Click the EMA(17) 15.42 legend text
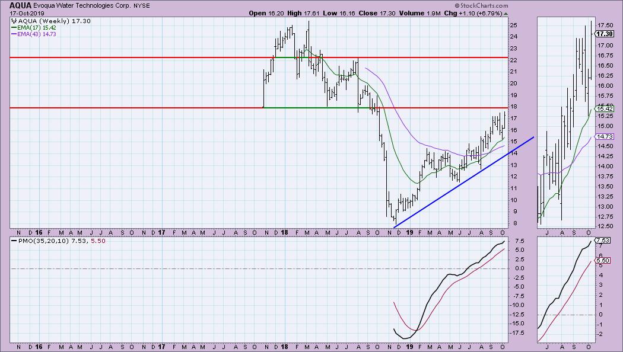The image size is (623, 352). (x=37, y=28)
